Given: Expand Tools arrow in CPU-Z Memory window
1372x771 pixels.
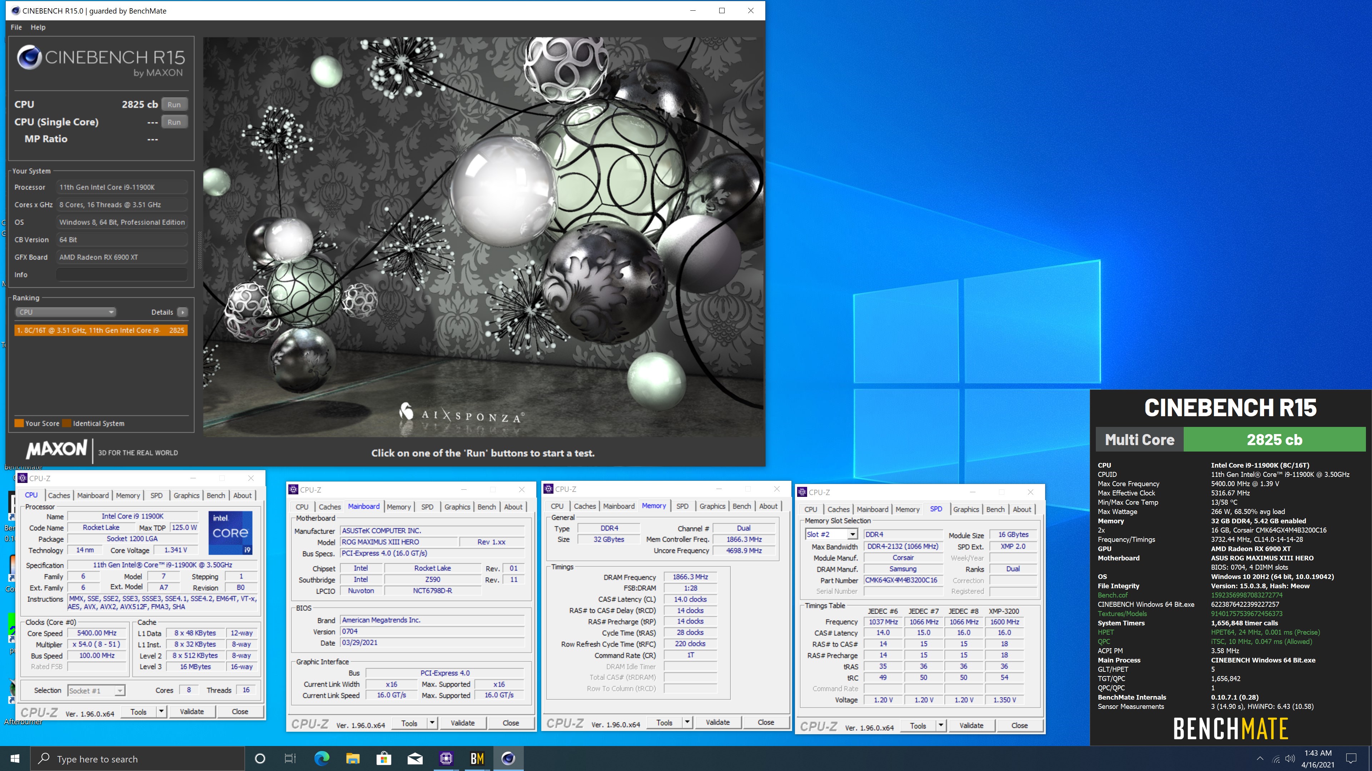Looking at the screenshot, I should tap(687, 722).
